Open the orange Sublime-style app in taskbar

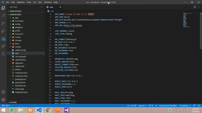(57, 110)
